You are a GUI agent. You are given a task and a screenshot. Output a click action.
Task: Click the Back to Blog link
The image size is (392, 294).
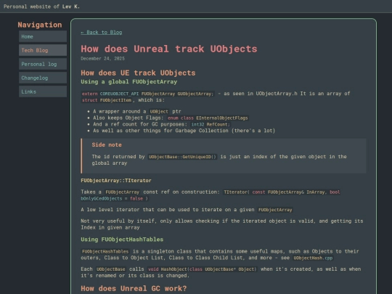101,32
